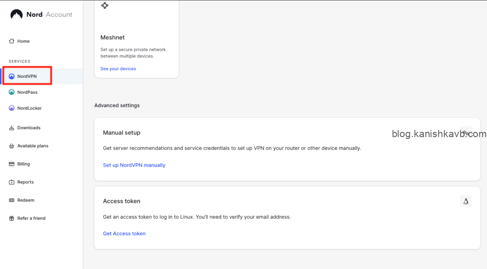The image size is (487, 269).
Task: Click the Get Access token link
Action: [124, 233]
